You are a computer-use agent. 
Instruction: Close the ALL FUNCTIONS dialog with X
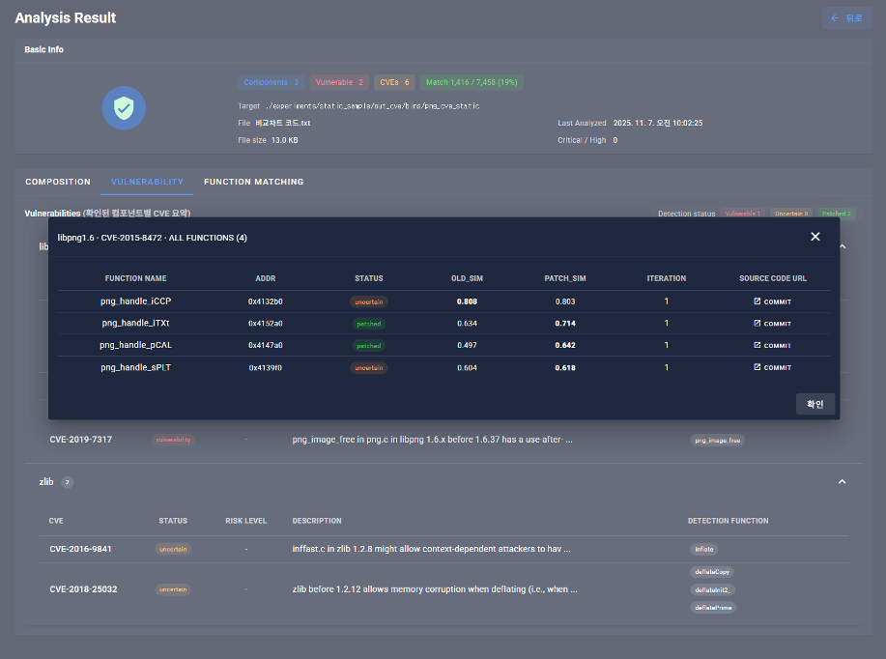coord(815,237)
